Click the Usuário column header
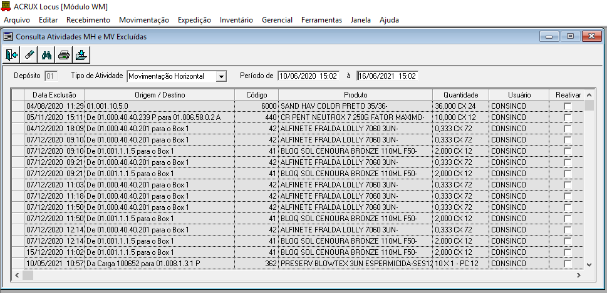The width and height of the screenshot is (607, 293). (519, 94)
